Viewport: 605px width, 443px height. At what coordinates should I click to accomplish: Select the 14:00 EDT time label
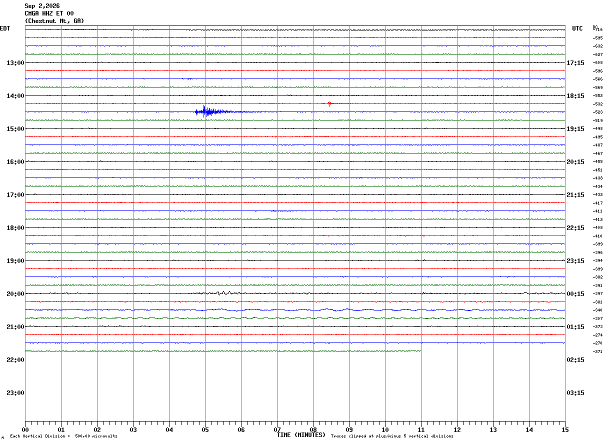(x=15, y=95)
